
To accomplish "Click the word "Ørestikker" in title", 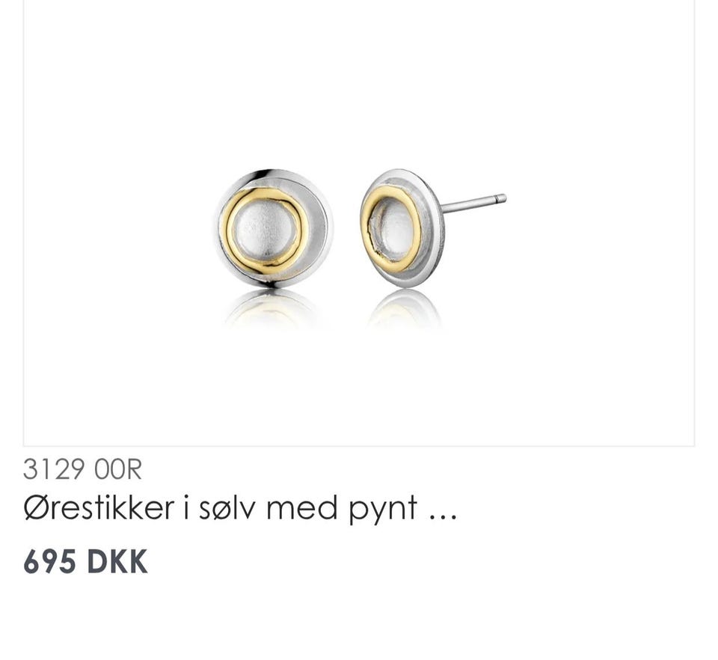I will click(x=99, y=507).
